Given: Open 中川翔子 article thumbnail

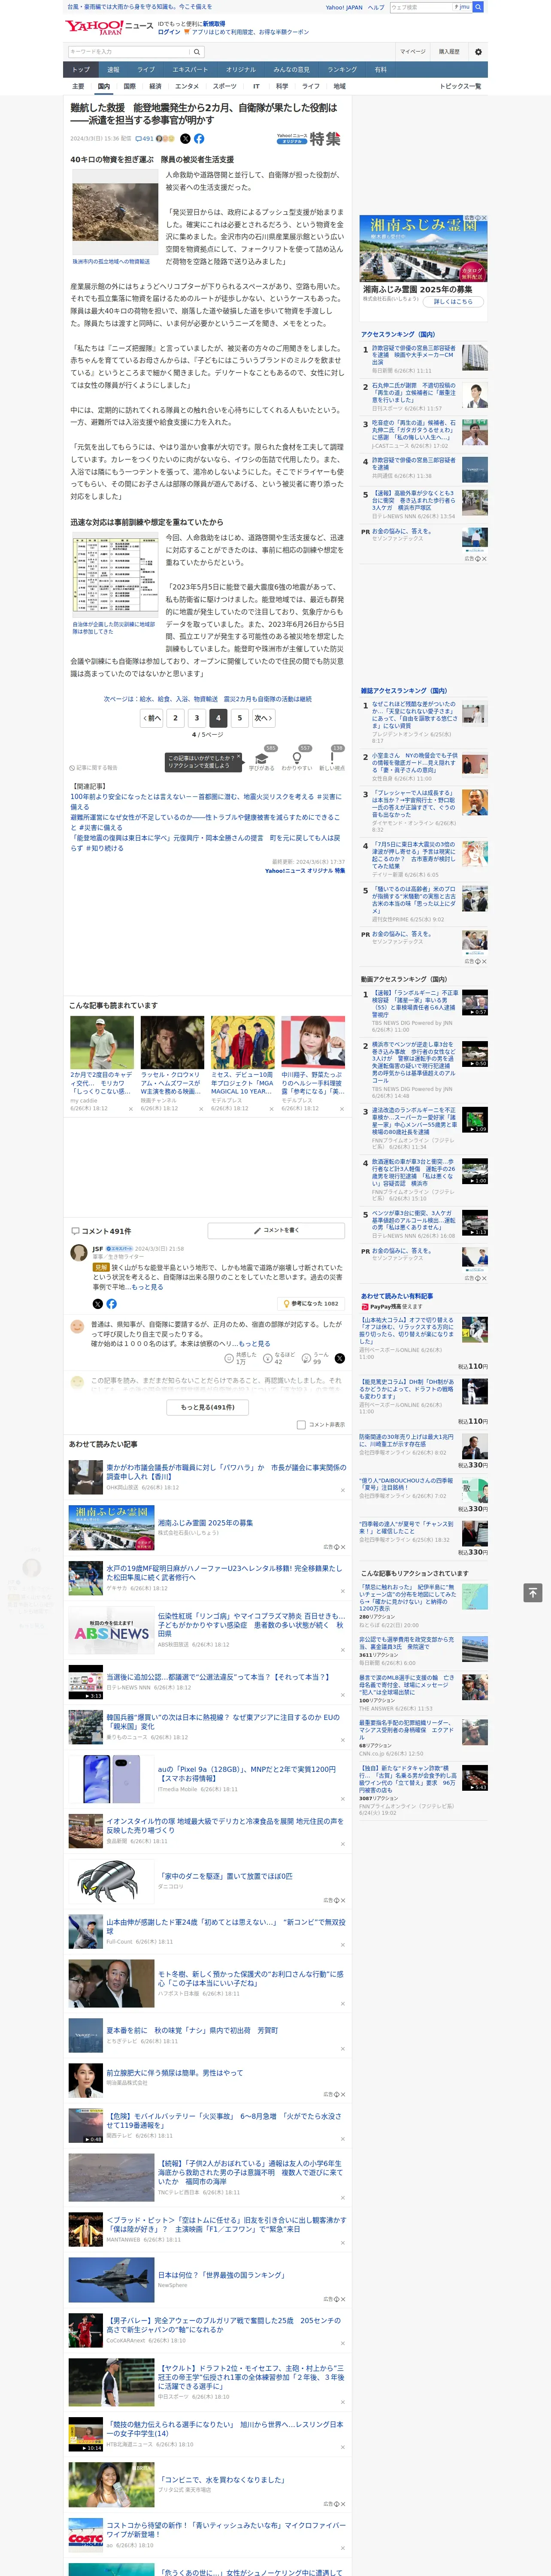Looking at the screenshot, I should pos(313,1042).
